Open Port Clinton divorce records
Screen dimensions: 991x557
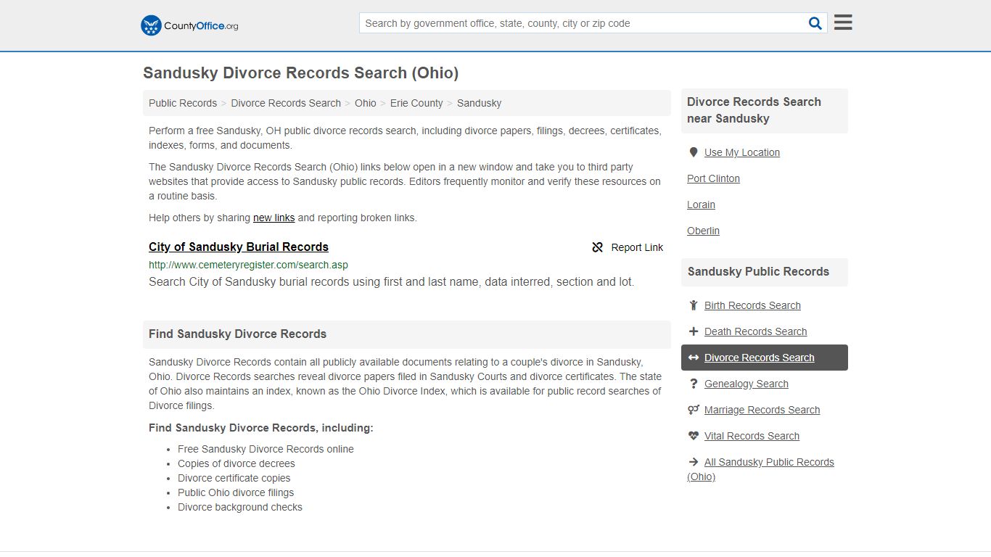713,178
